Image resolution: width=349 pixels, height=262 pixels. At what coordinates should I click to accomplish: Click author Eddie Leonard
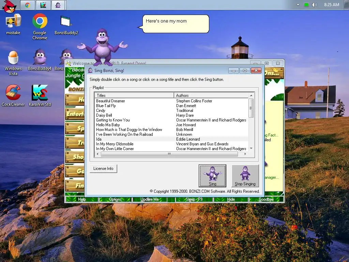pyautogui.click(x=188, y=139)
